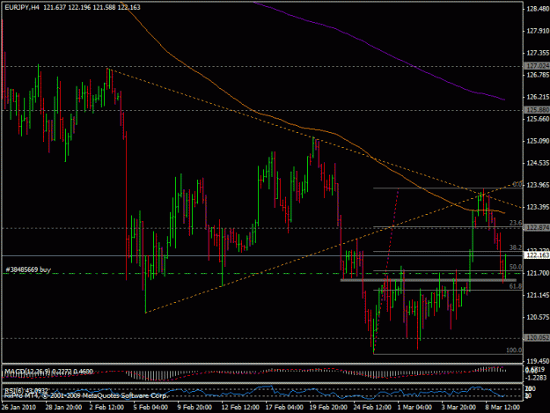Click the 2 Feb 12:00 time label
The image size is (550, 413).
[x=106, y=407]
